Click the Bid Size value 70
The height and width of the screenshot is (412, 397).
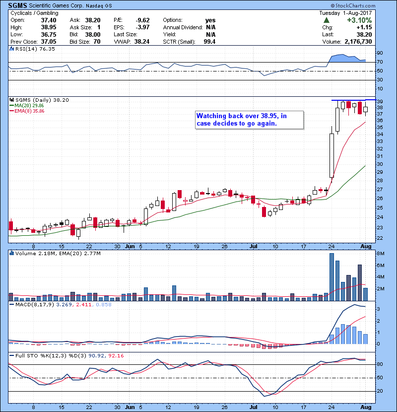(97, 42)
